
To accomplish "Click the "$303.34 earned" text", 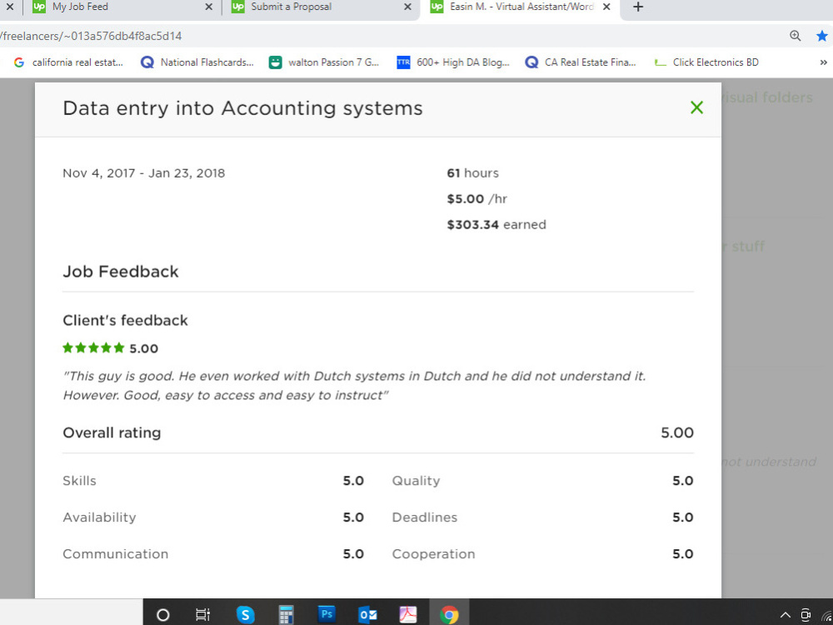I will coord(496,225).
